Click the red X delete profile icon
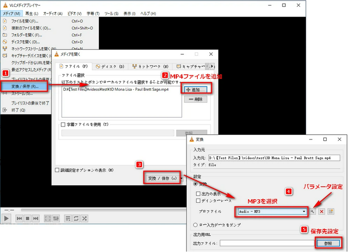This screenshot has height=252, width=348. [322, 211]
